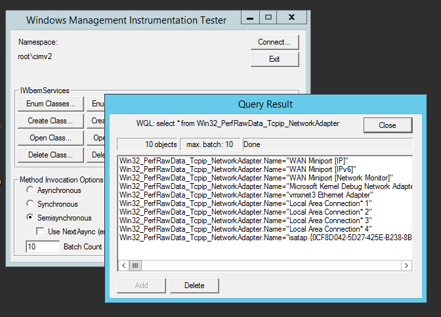The height and width of the screenshot is (317, 441).
Task: Click the disabled Add button in Query Result
Action: (141, 285)
